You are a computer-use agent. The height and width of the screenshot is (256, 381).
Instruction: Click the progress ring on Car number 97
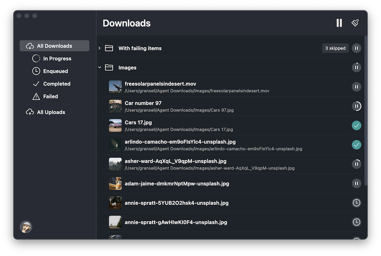point(356,106)
